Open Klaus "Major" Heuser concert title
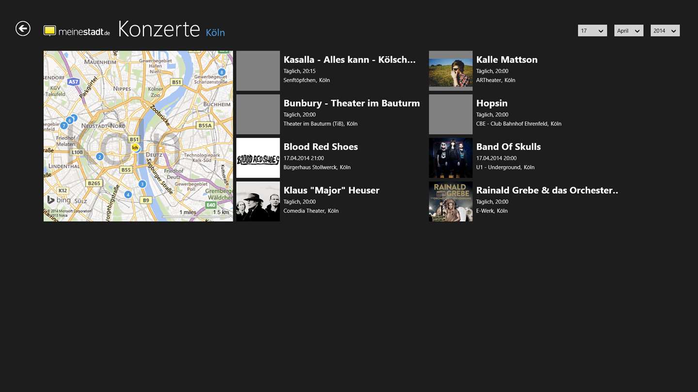698x392 pixels. click(x=331, y=190)
